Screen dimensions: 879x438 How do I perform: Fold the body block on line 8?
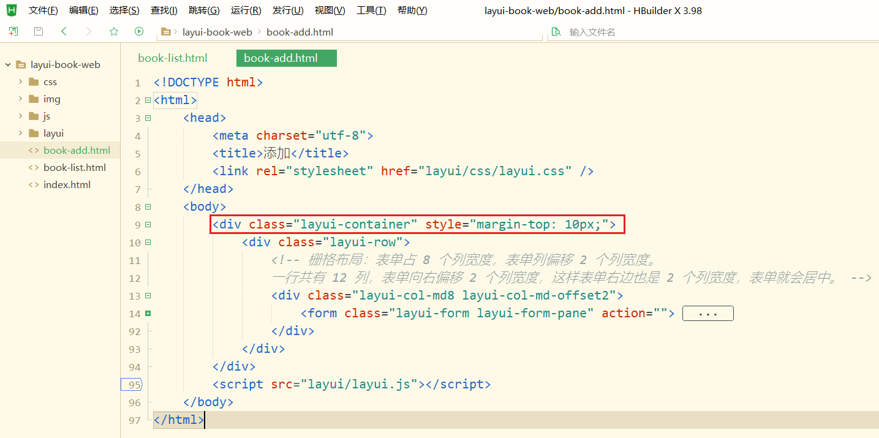[148, 206]
